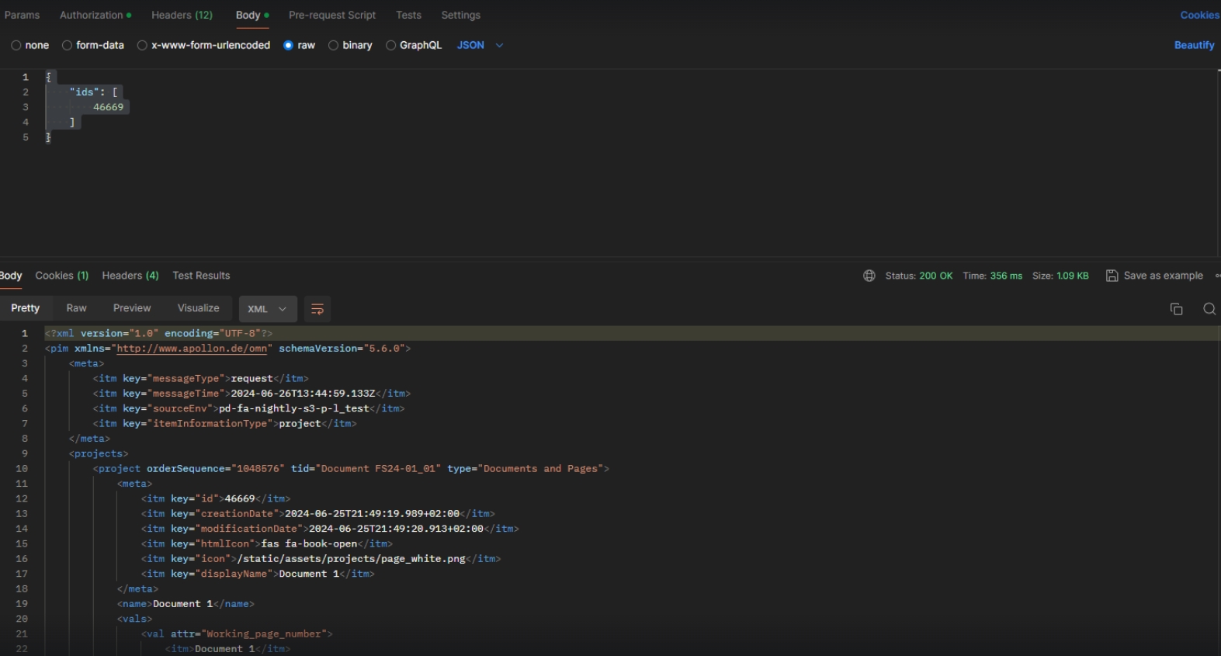Click the apollon.de namespace URL in the response

pos(192,349)
